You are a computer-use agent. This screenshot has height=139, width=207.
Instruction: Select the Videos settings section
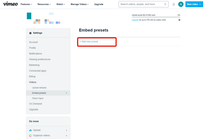pyautogui.click(x=33, y=82)
